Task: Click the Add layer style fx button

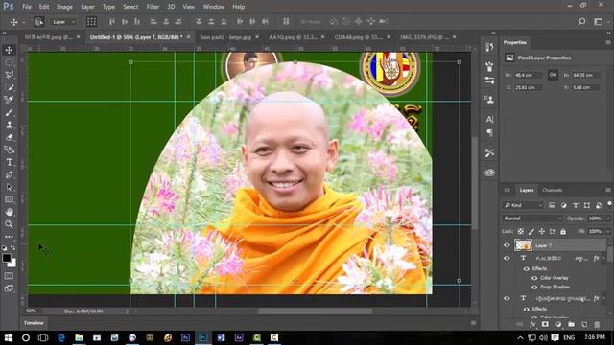Action: click(532, 324)
